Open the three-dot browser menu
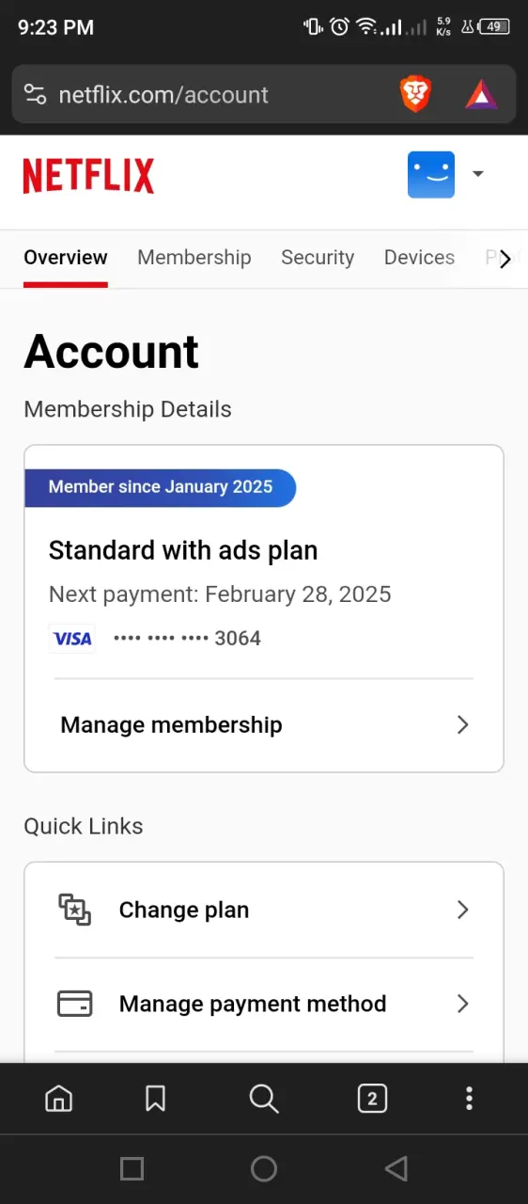 tap(469, 1098)
